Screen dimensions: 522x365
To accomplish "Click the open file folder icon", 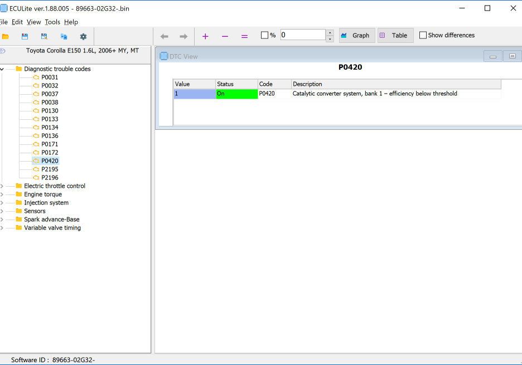I will pyautogui.click(x=6, y=37).
